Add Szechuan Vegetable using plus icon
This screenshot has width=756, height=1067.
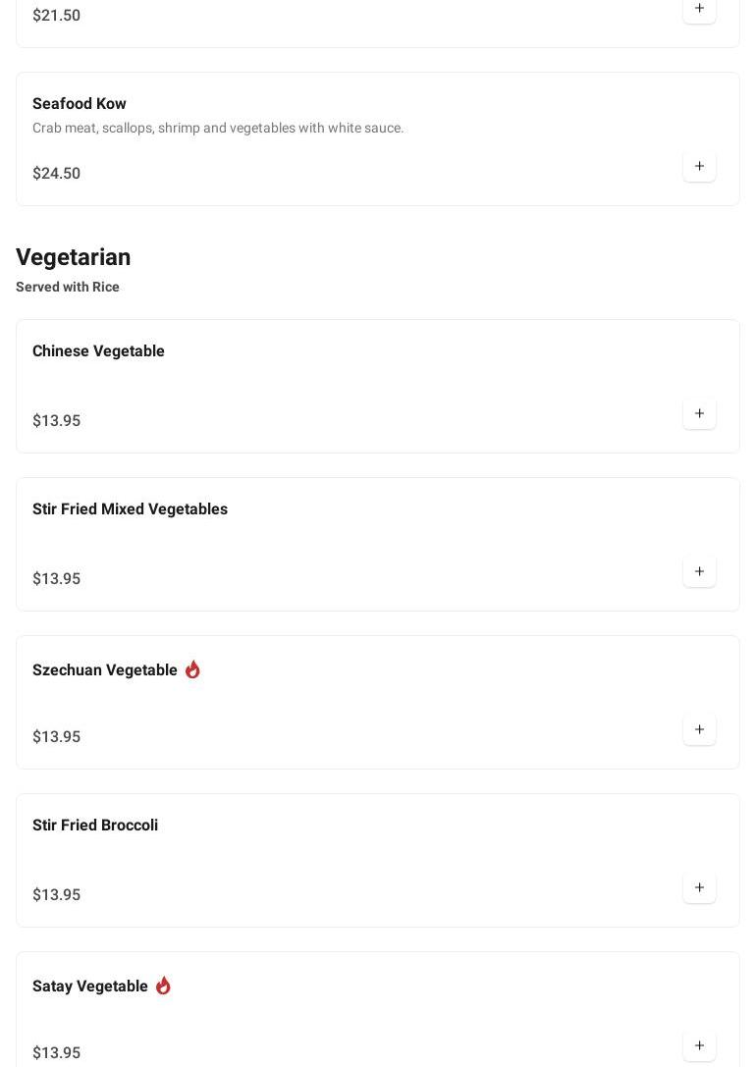point(699,728)
